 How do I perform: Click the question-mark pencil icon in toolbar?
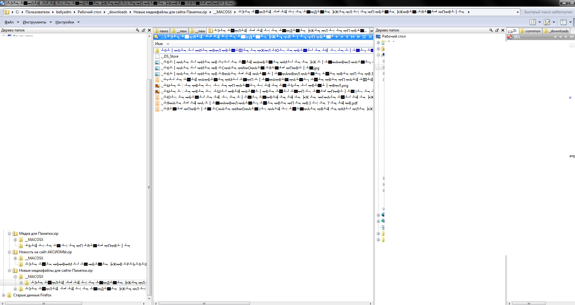click(x=547, y=22)
